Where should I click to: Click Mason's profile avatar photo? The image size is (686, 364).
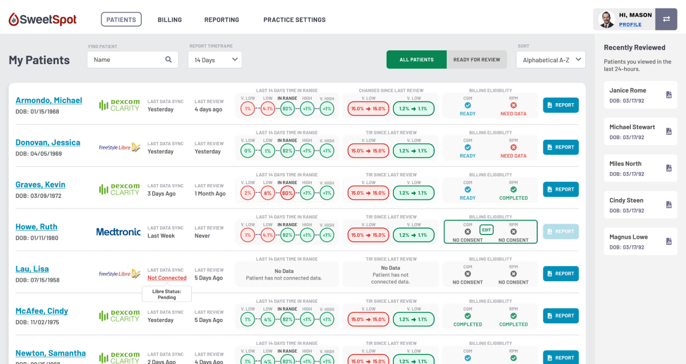(x=607, y=20)
